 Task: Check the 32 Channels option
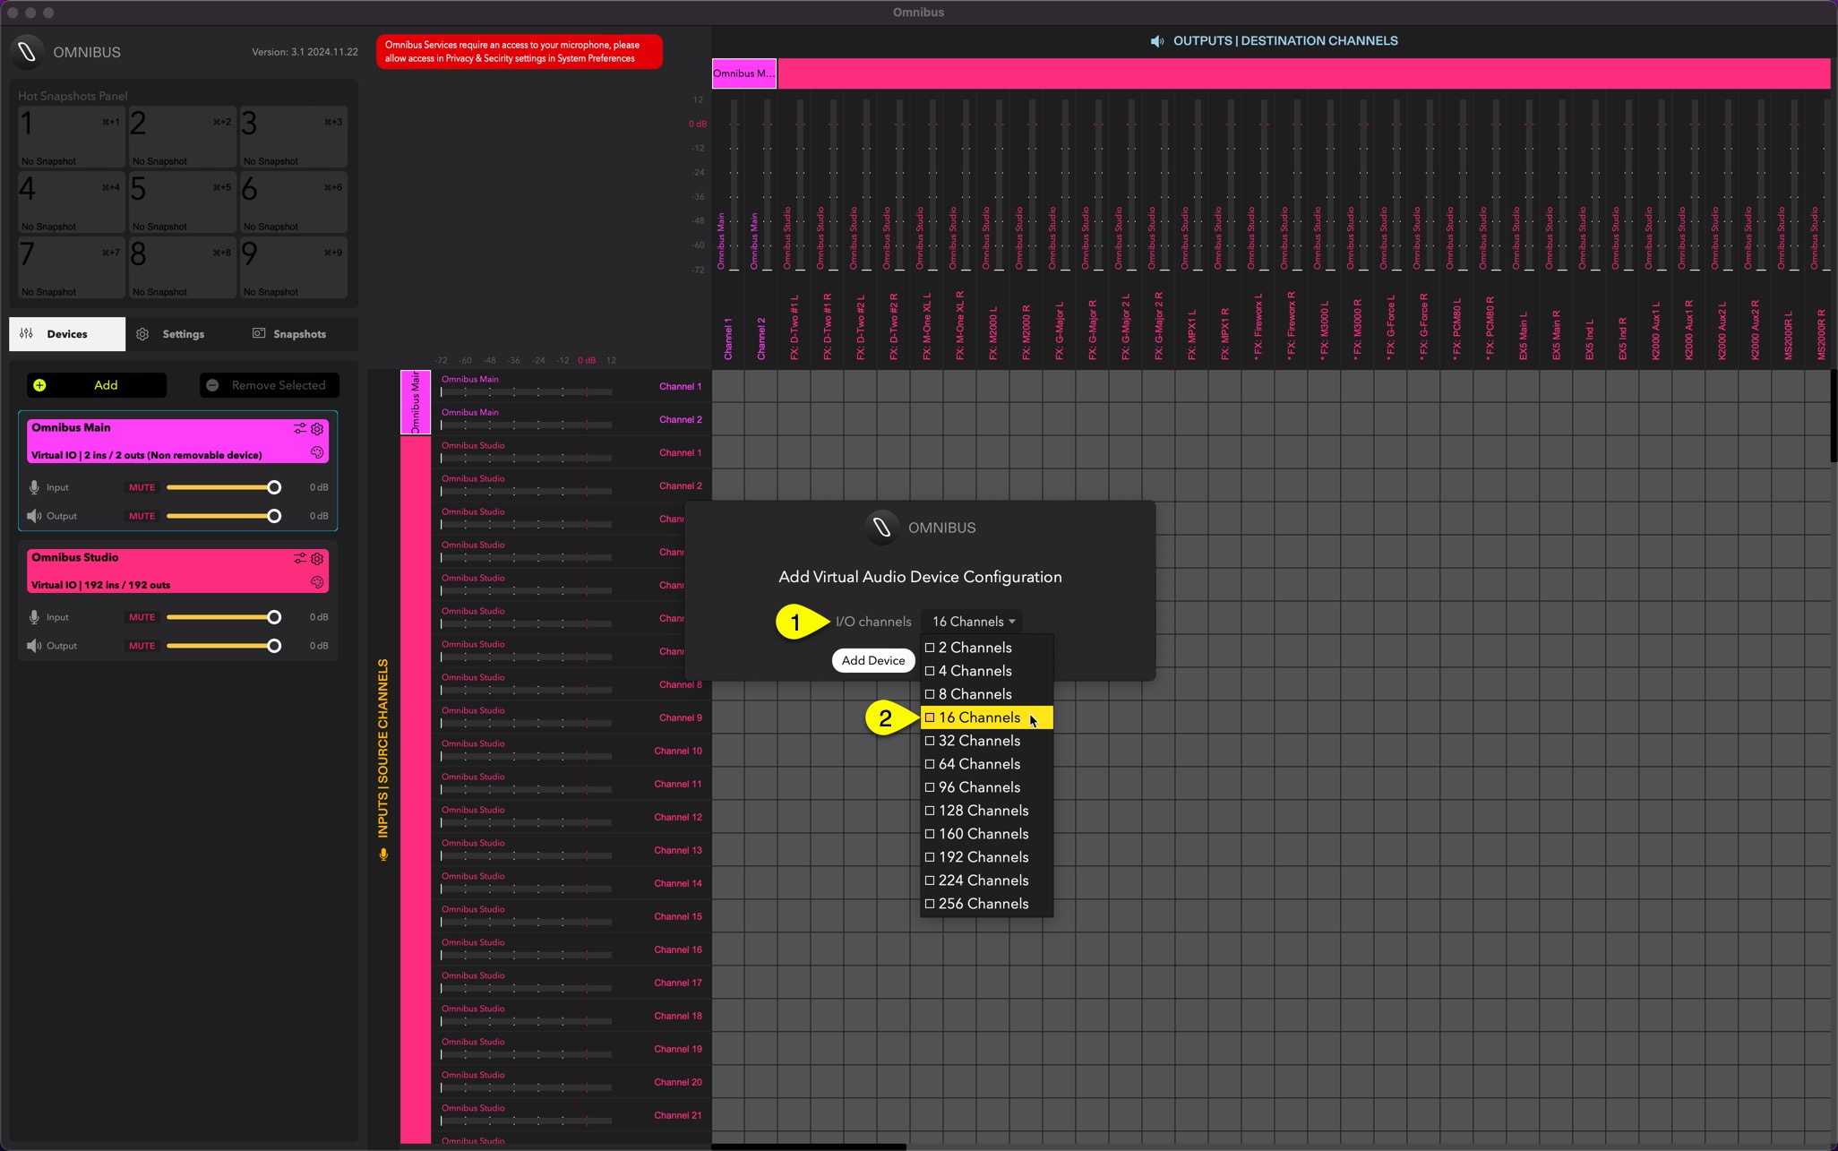pyautogui.click(x=978, y=741)
